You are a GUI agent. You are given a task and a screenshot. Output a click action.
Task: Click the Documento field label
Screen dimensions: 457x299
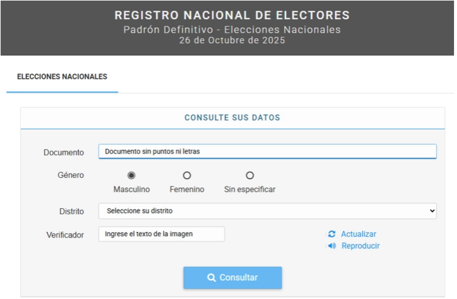(x=64, y=152)
